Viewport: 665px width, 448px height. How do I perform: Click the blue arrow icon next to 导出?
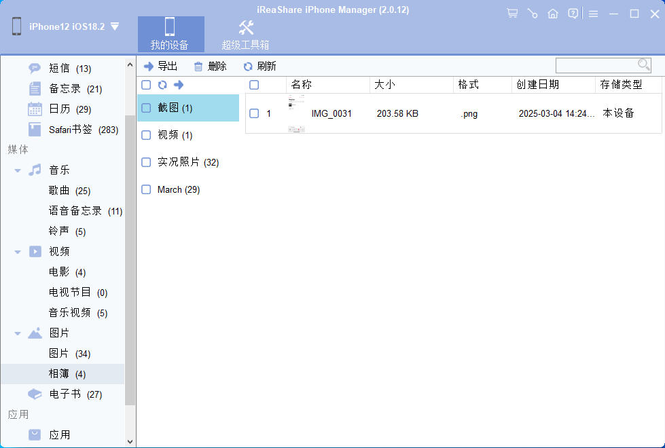[x=149, y=67]
